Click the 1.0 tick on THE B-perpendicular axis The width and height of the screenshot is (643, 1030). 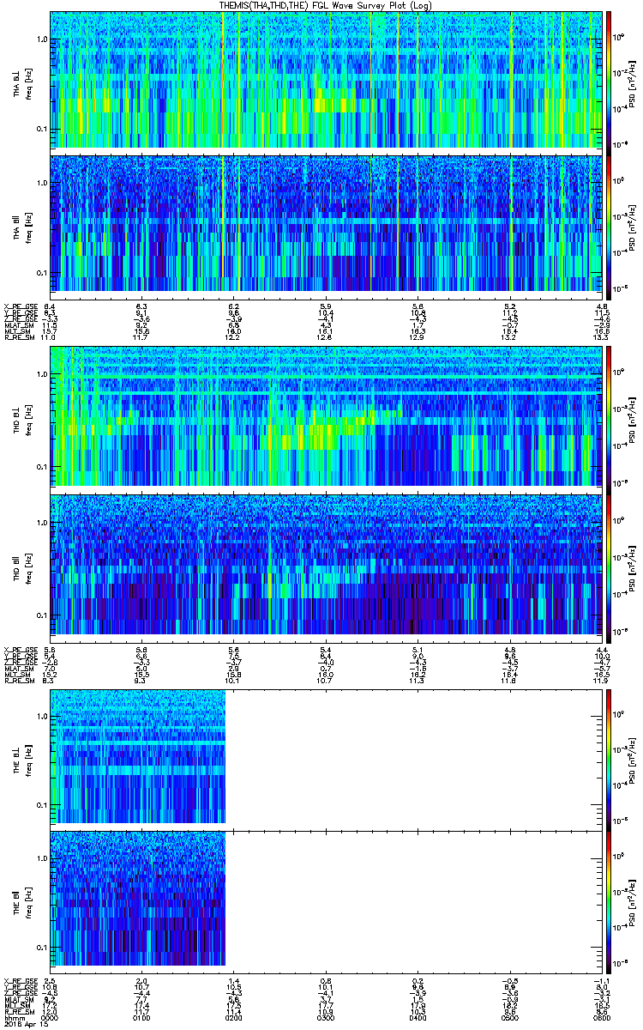[x=42, y=715]
